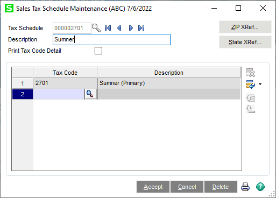Viewport: 276px width, 198px height.
Task: Click the Description field containing Sumner
Action: pyautogui.click(x=111, y=39)
